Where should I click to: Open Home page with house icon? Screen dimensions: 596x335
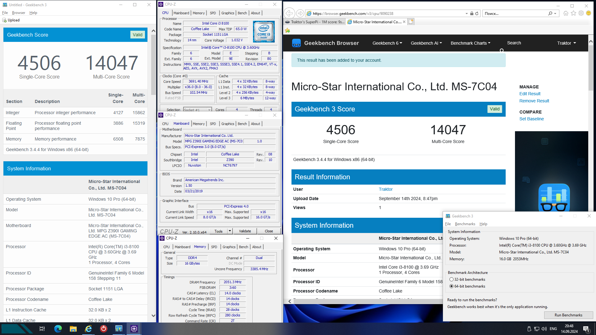point(566,13)
